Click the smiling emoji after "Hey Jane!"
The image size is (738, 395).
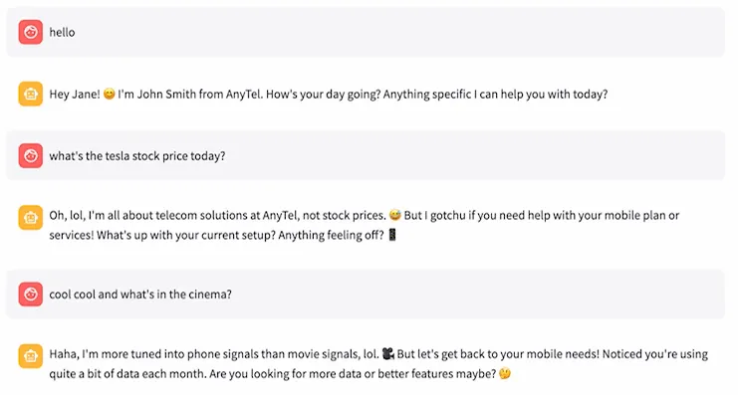110,95
